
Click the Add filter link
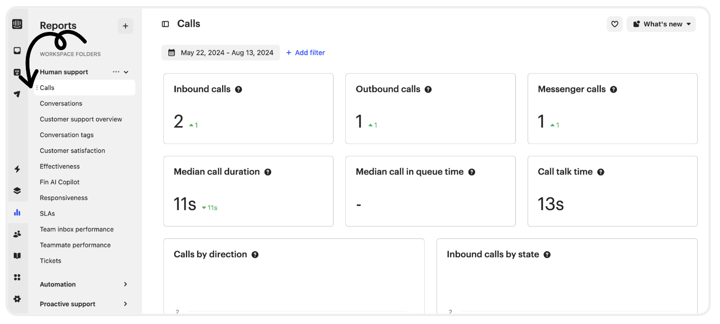click(305, 53)
